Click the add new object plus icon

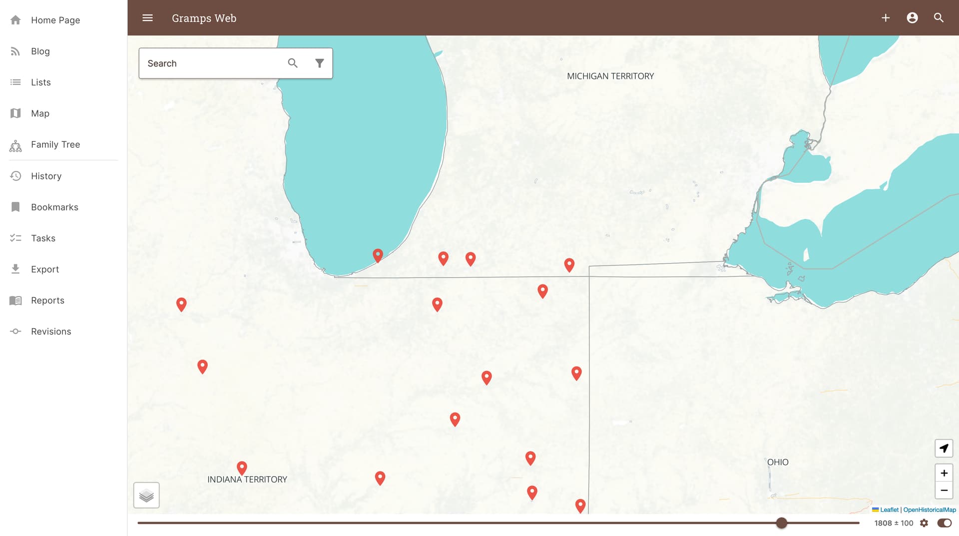(885, 18)
